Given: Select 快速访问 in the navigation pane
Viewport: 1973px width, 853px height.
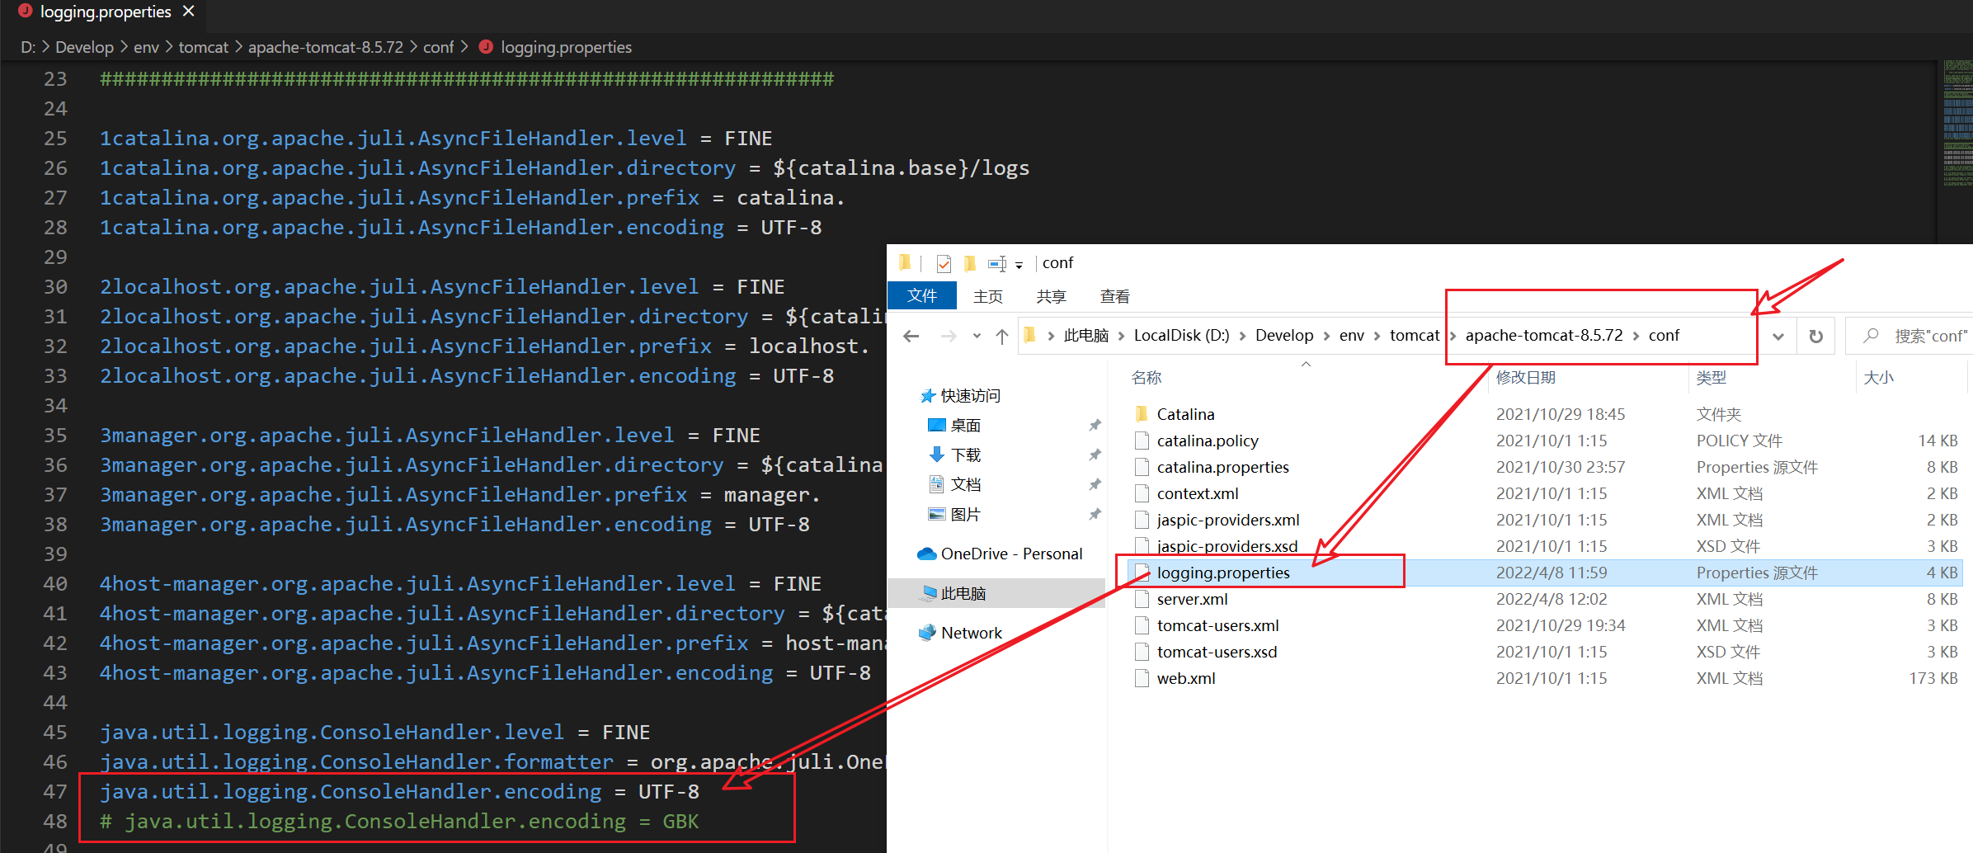Looking at the screenshot, I should pos(960,395).
